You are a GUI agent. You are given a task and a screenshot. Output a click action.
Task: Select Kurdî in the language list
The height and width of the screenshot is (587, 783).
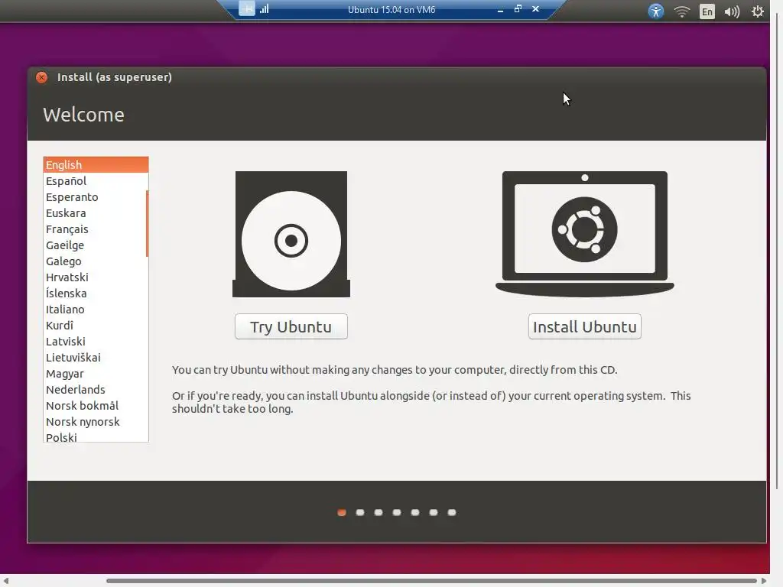tap(95, 326)
